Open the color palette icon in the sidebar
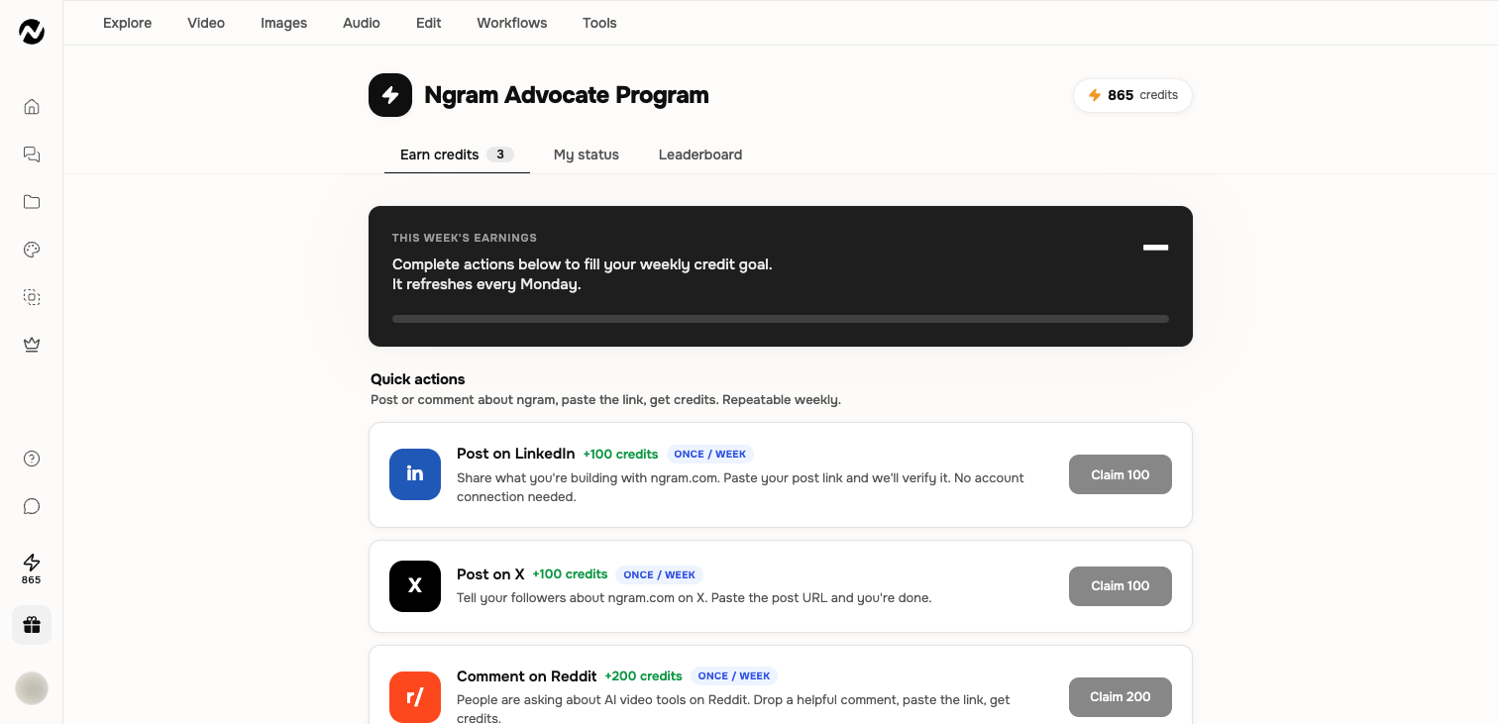 [32, 250]
